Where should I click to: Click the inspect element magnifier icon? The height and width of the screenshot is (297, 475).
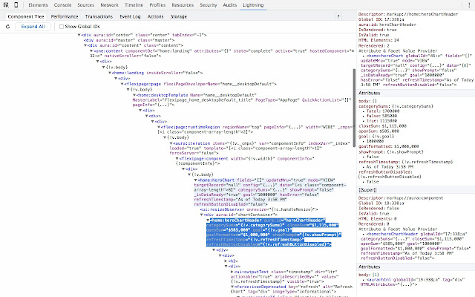pos(6,5)
